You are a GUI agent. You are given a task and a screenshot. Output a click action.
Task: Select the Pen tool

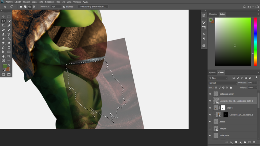(x=3, y=48)
